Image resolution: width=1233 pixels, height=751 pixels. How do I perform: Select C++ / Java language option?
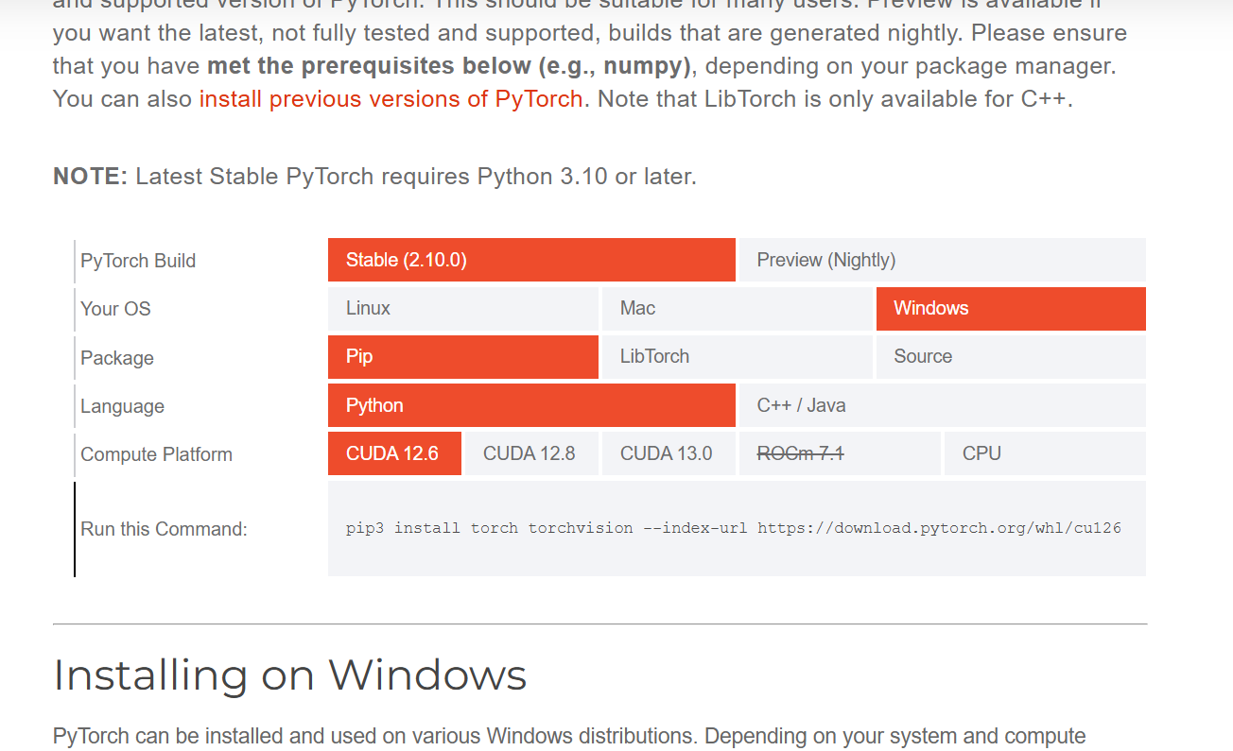coord(943,405)
